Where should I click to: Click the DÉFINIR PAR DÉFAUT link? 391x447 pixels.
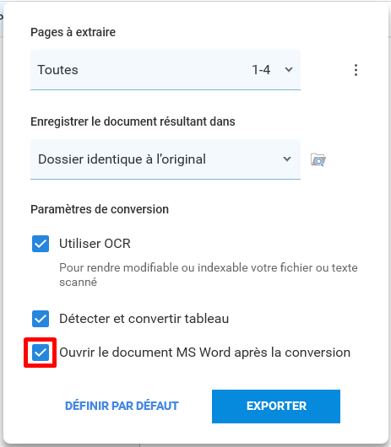coord(122,406)
